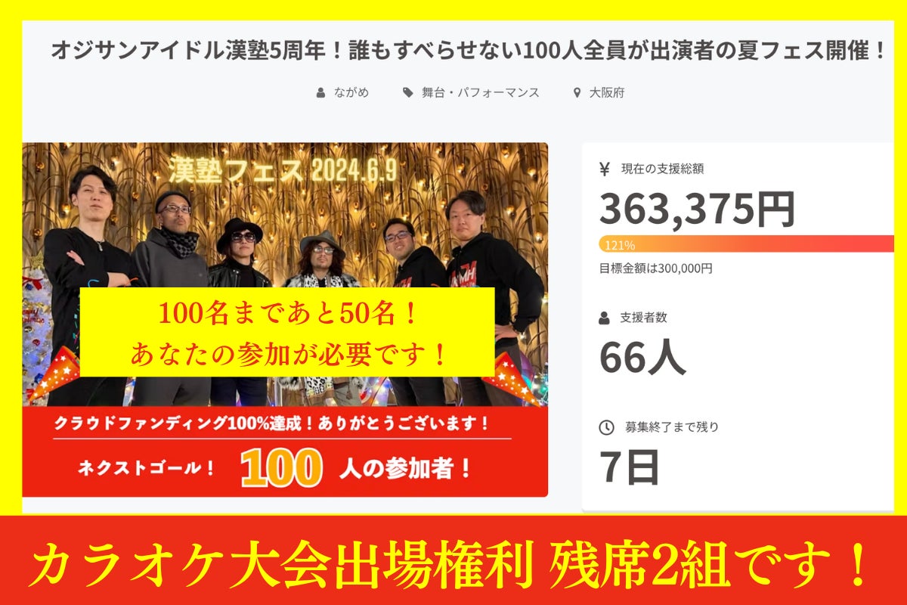Click the 363,375円 total support amount
Image resolution: width=907 pixels, height=605 pixels.
coord(697,209)
